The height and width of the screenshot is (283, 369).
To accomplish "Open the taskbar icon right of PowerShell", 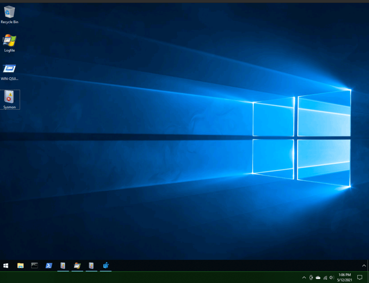I will tap(63, 266).
